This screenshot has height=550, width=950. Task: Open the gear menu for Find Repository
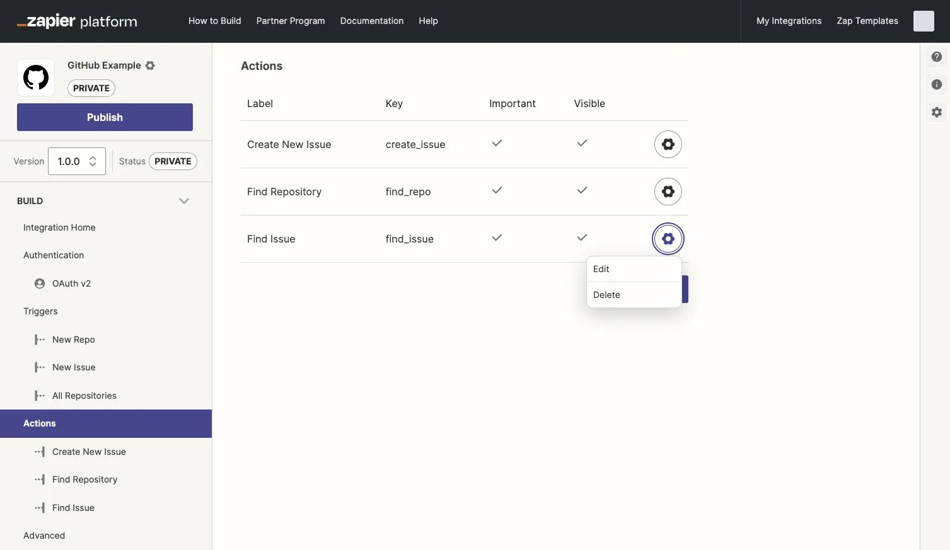[x=668, y=192]
